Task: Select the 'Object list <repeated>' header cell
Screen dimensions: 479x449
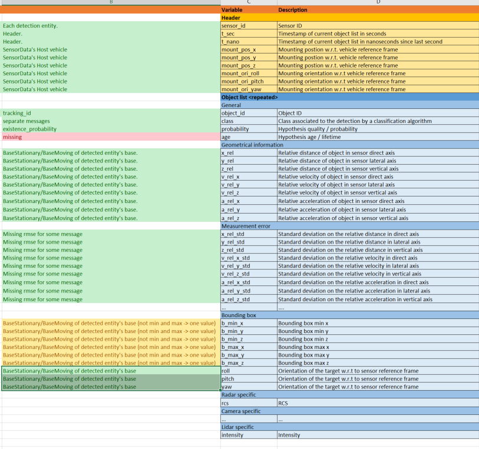Action: [350, 97]
